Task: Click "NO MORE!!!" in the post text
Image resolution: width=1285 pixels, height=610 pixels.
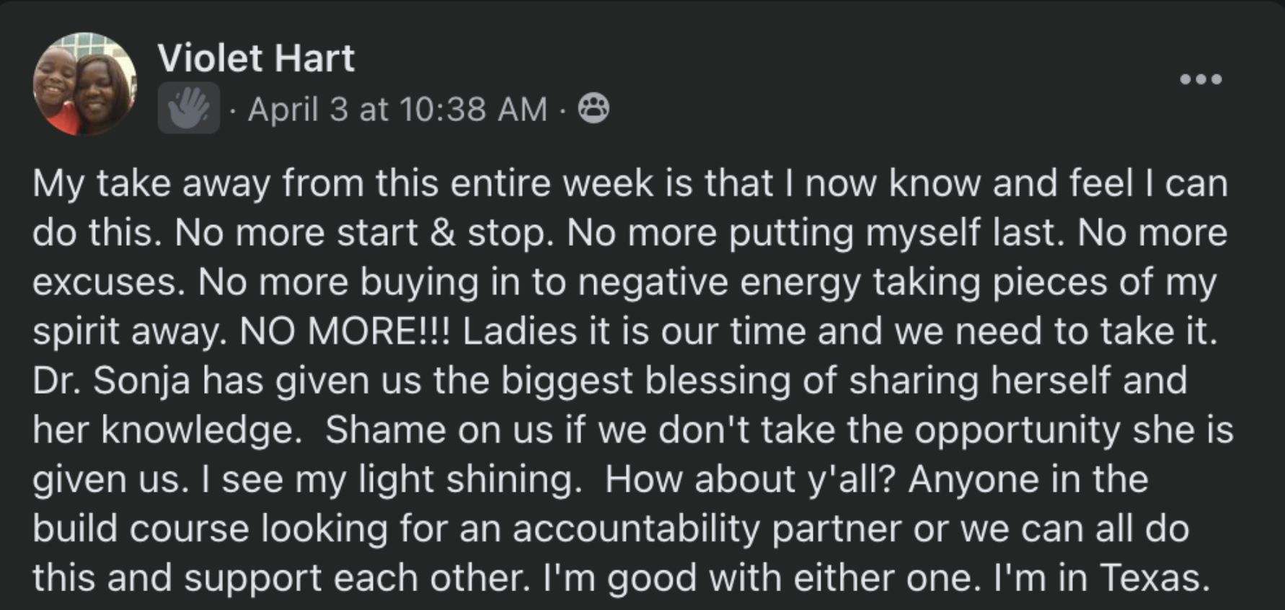Action: pos(344,332)
